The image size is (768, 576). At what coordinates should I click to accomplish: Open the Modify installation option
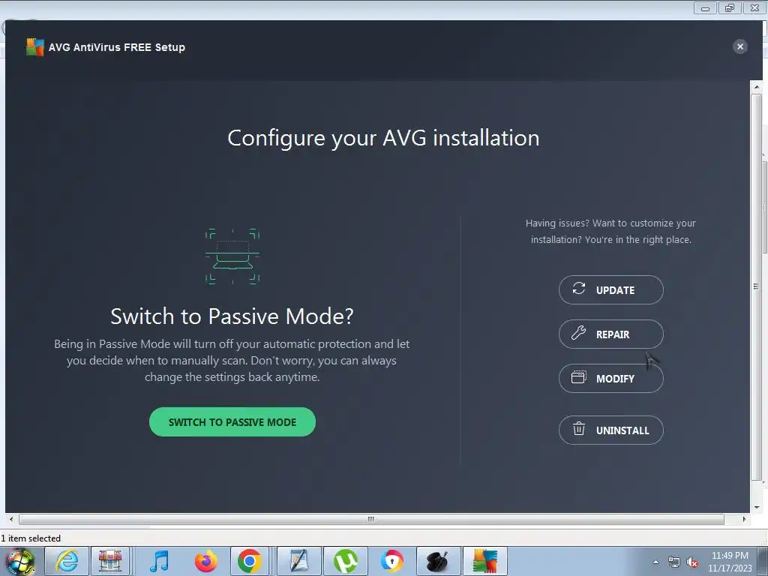pyautogui.click(x=610, y=378)
